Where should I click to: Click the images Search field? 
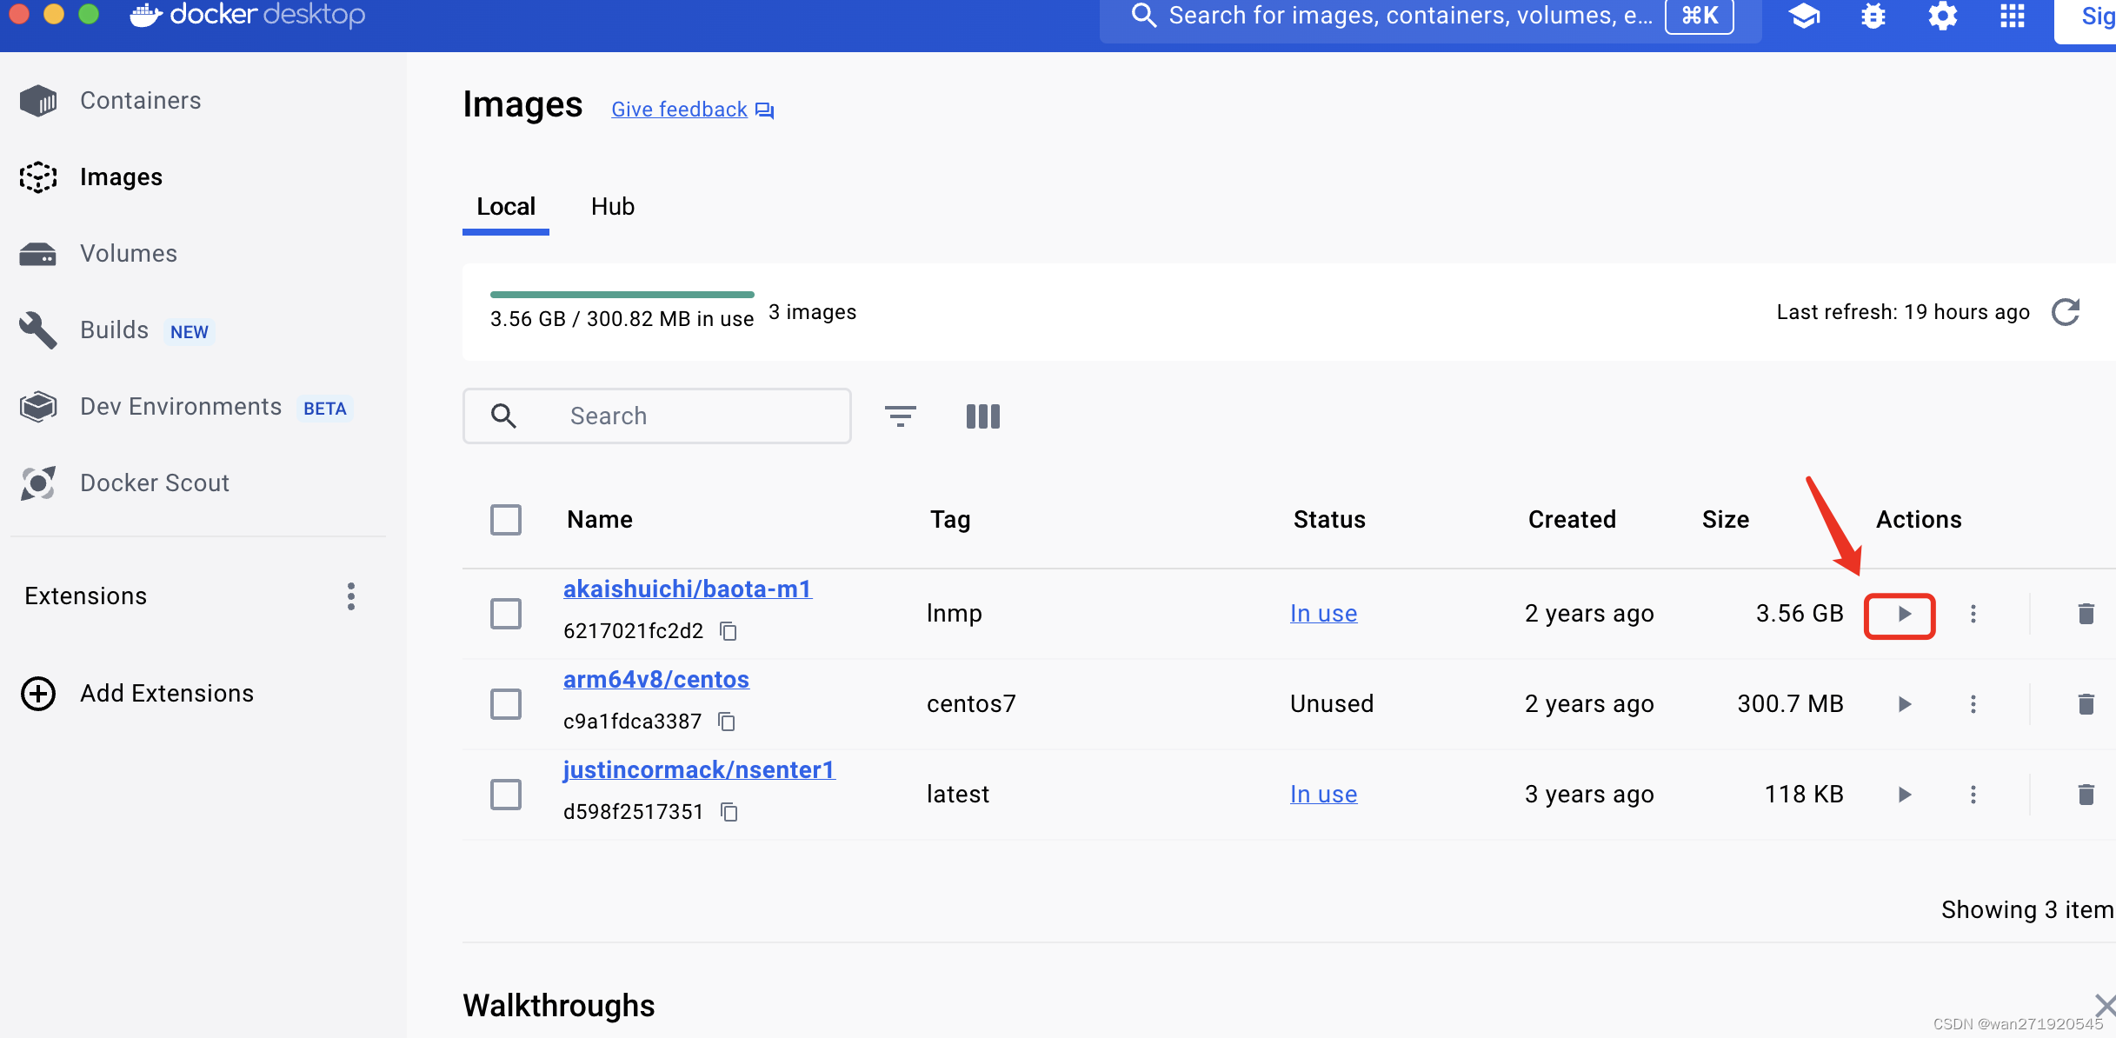click(x=657, y=416)
